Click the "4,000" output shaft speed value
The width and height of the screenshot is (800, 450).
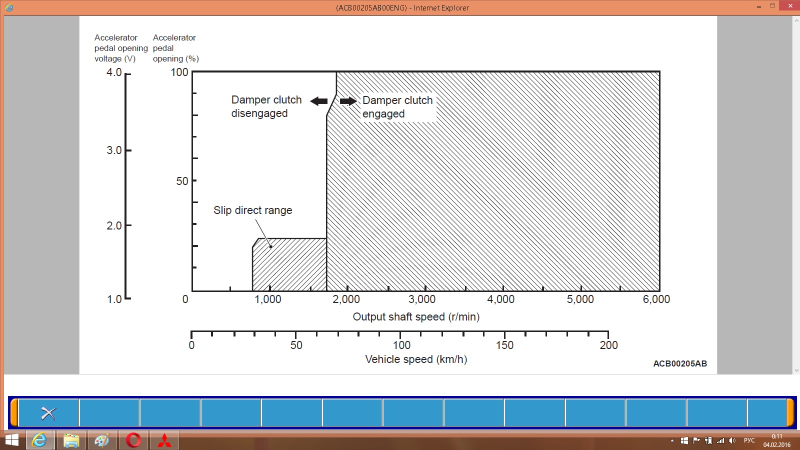(x=501, y=299)
